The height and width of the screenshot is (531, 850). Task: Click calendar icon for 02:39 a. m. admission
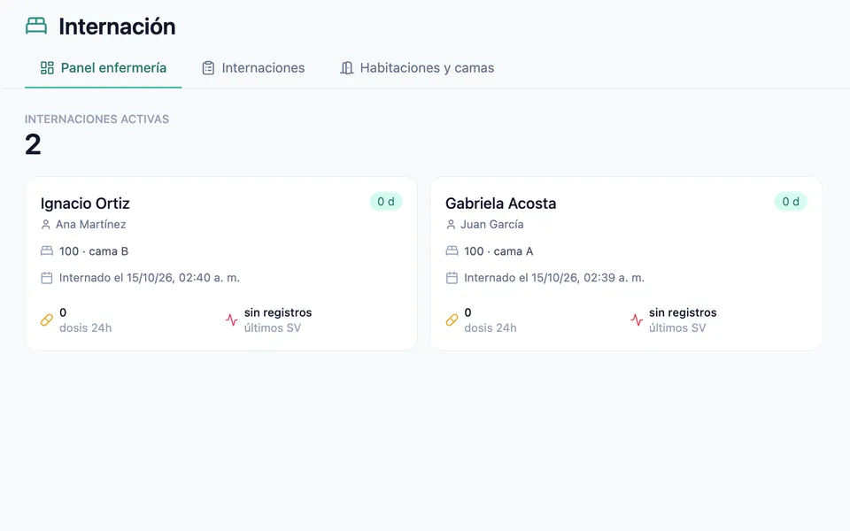click(452, 278)
